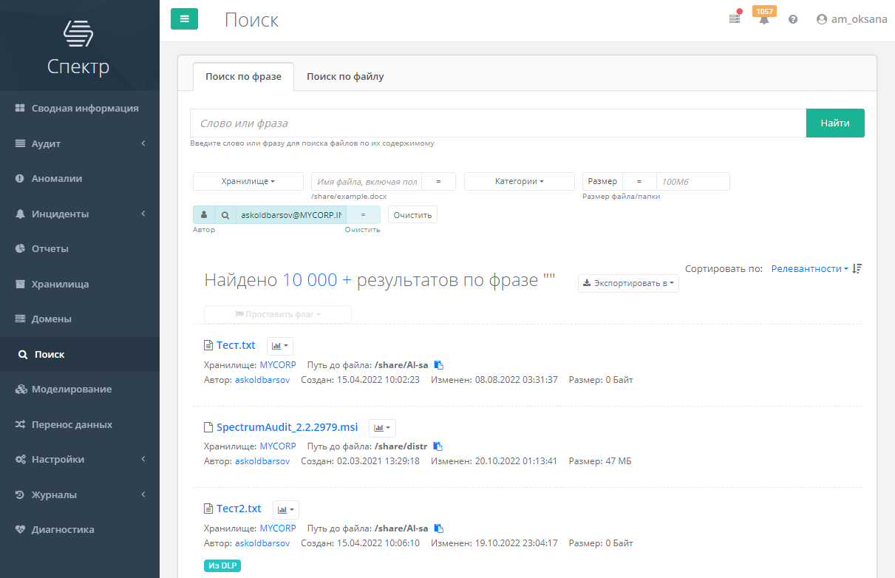Click the magnifier icon in the author filter
895x578 pixels.
pyautogui.click(x=225, y=214)
